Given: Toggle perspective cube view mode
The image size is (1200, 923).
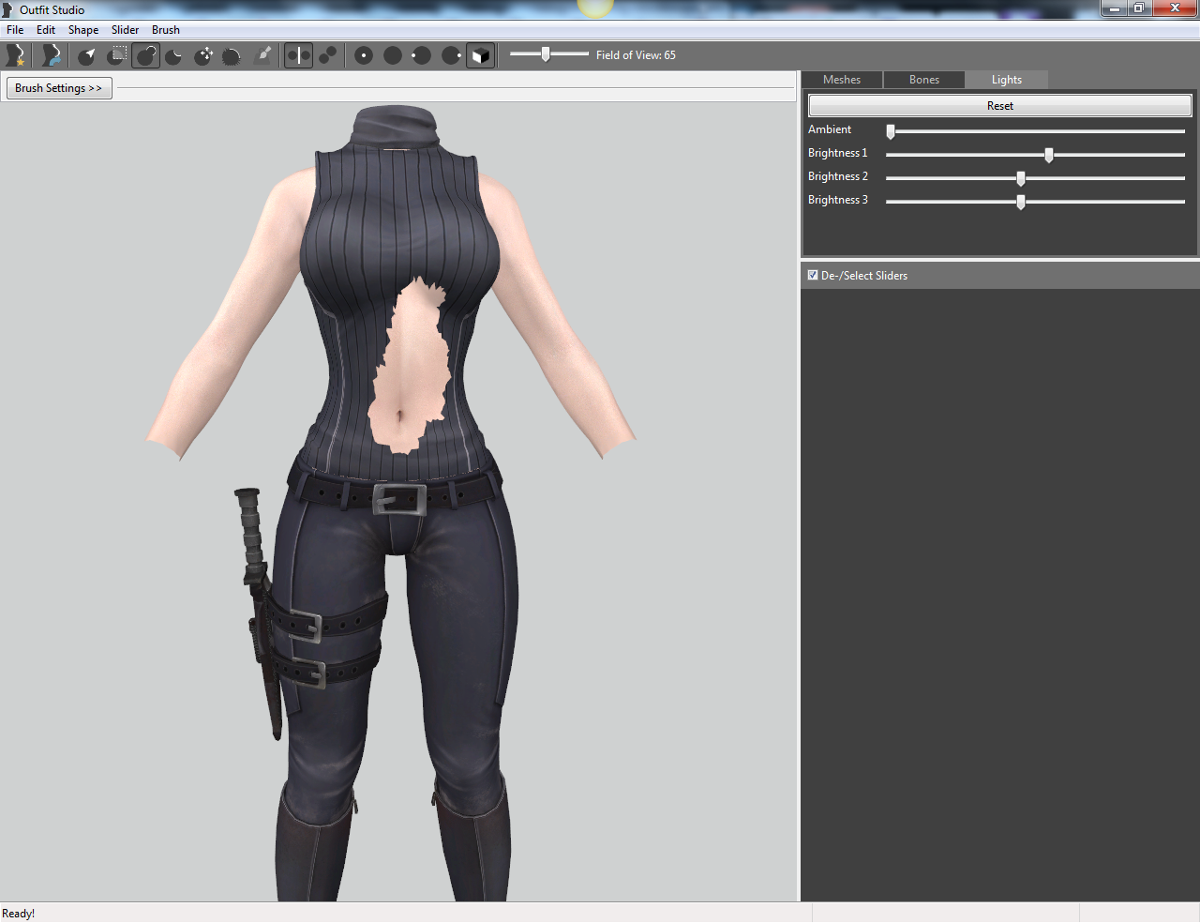Looking at the screenshot, I should [480, 55].
